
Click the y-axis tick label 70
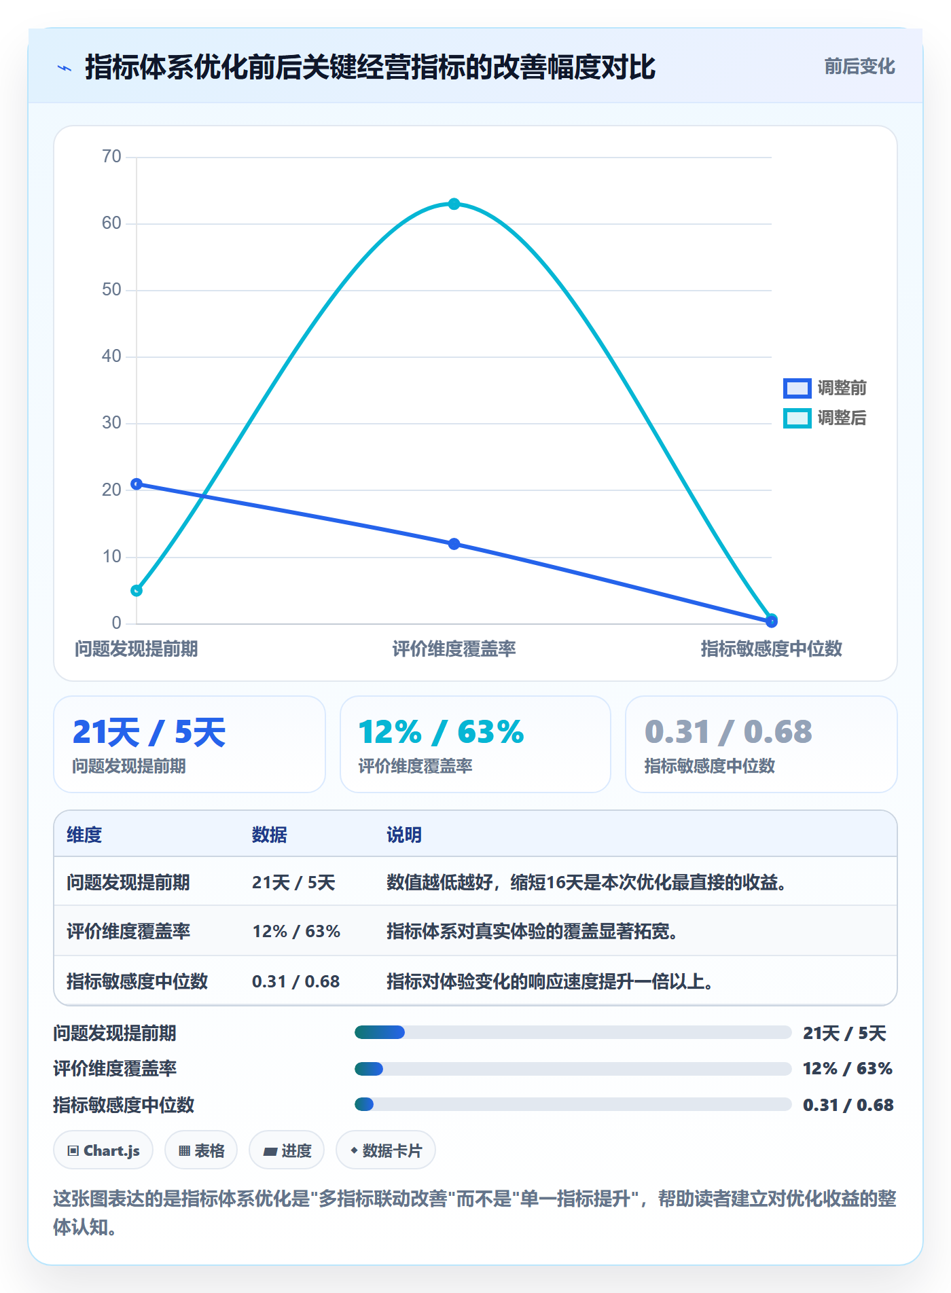(x=111, y=157)
